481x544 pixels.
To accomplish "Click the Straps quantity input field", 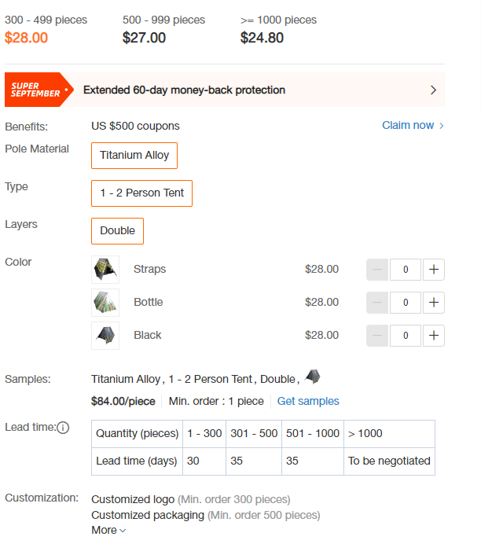I will (x=406, y=269).
